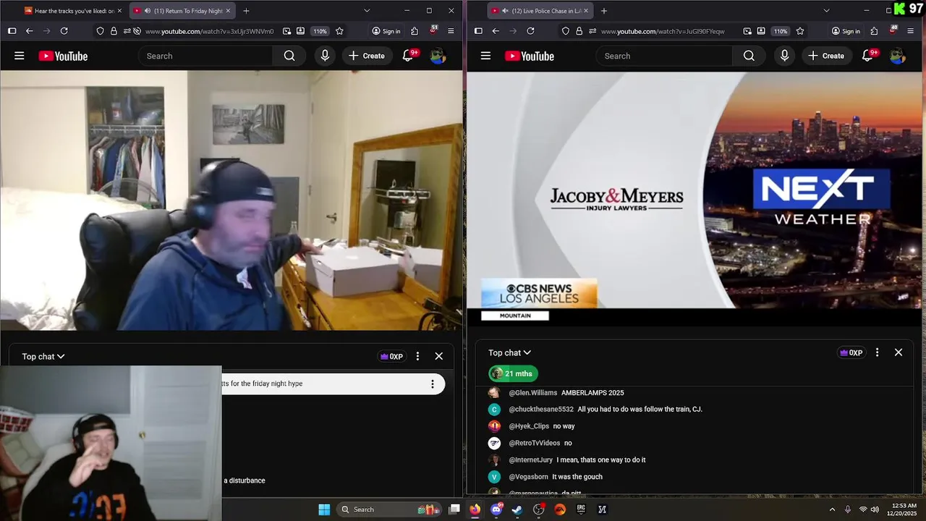Open site permissions icon in left address bar
This screenshot has height=521, width=926.
pos(127,31)
